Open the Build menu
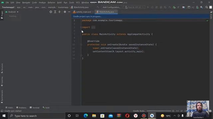213x119 pixels. click(59, 3)
